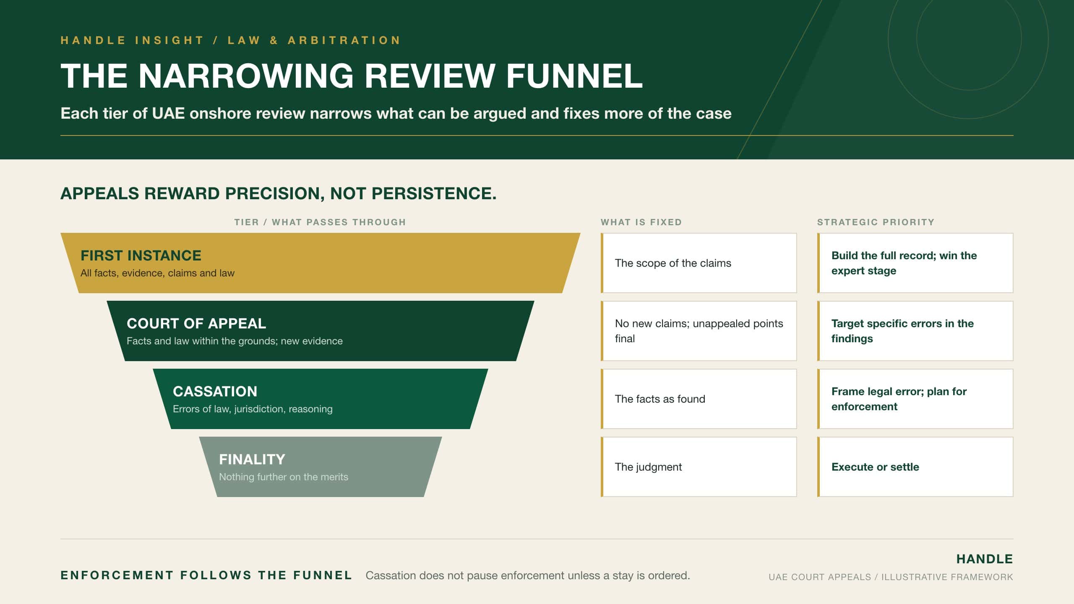This screenshot has height=604, width=1074.
Task: Click the 'HANDLE INSIGHT / LAW & ARBITRATION' header line
Action: (231, 40)
